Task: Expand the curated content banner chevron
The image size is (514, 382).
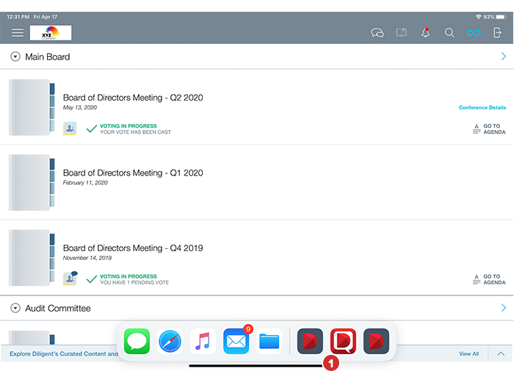Action: 501,353
